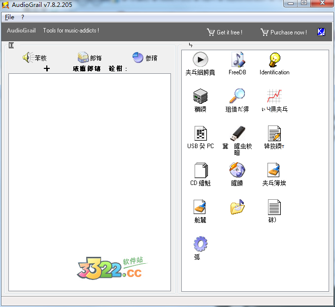The height and width of the screenshot is (307, 335).
Task: Open the document brush tool in fourth row
Action: [x=274, y=174]
